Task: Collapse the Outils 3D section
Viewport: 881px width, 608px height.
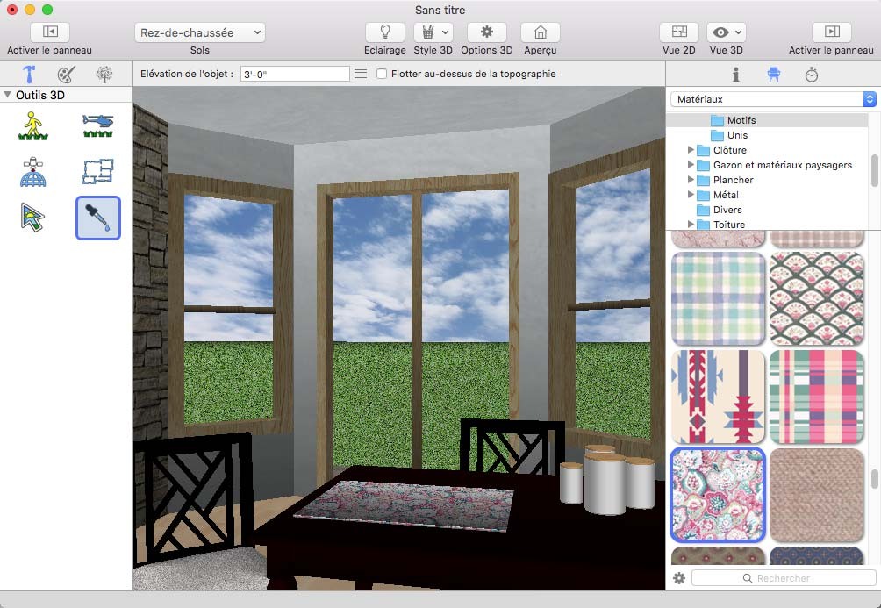Action: click(8, 95)
